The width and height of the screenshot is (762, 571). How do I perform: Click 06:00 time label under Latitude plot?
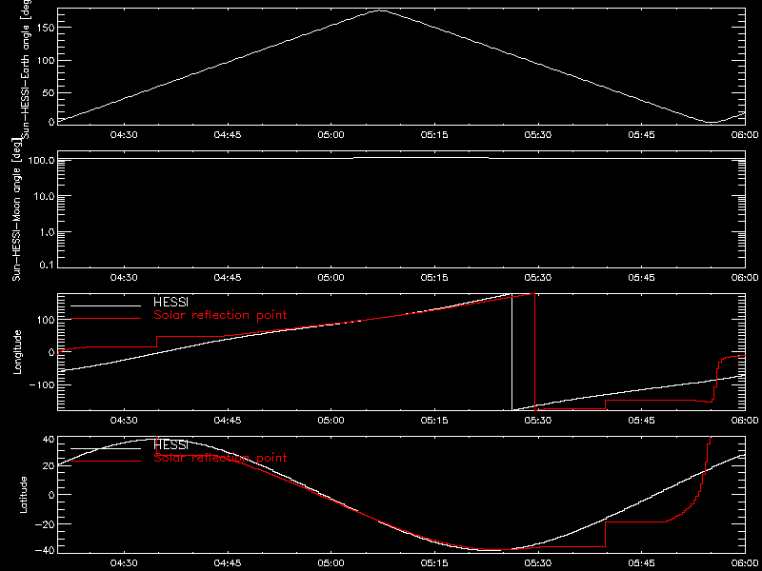pos(745,565)
